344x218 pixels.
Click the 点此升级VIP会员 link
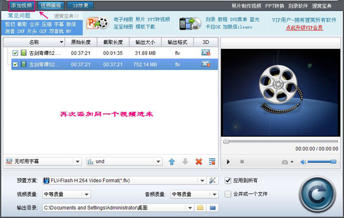304,28
